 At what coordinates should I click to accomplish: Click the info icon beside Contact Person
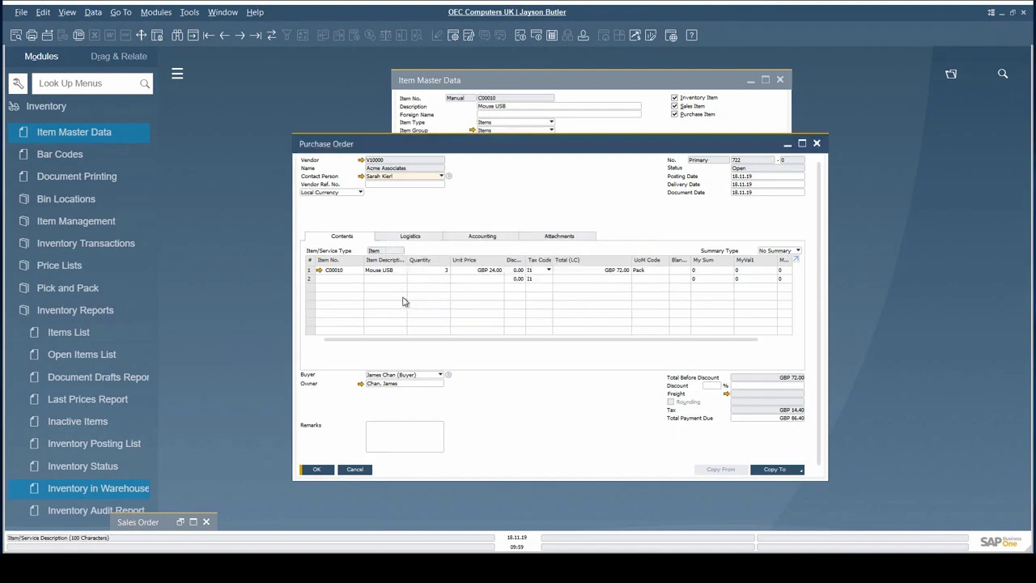[x=448, y=177]
